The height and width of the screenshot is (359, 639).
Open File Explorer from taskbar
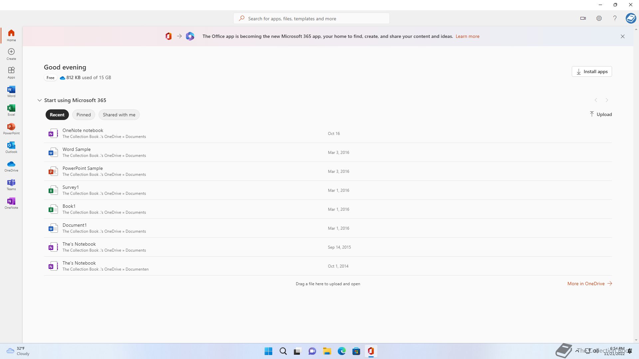tap(327, 351)
